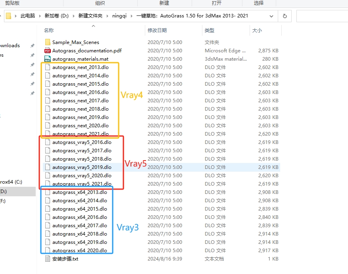Expand the chevron after 新建文件夹 breadcrumb
Viewport: 348px width, 274px height.
pyautogui.click(x=107, y=16)
